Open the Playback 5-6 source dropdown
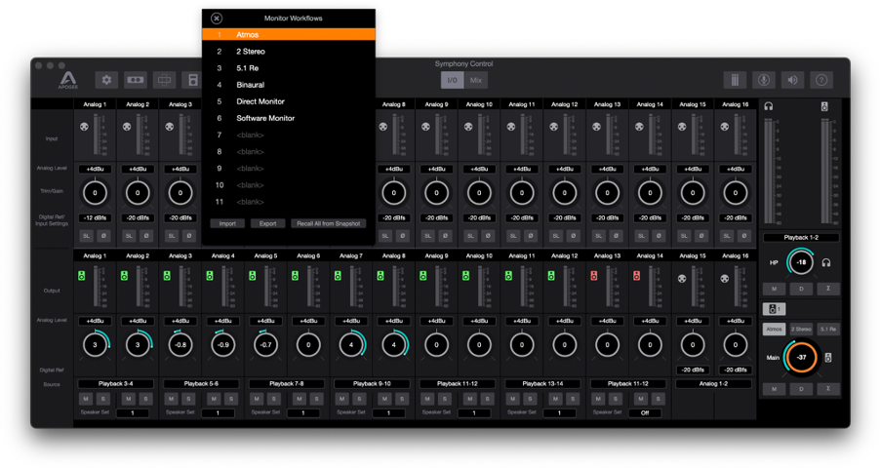This screenshot has height=468, width=880. [x=201, y=384]
